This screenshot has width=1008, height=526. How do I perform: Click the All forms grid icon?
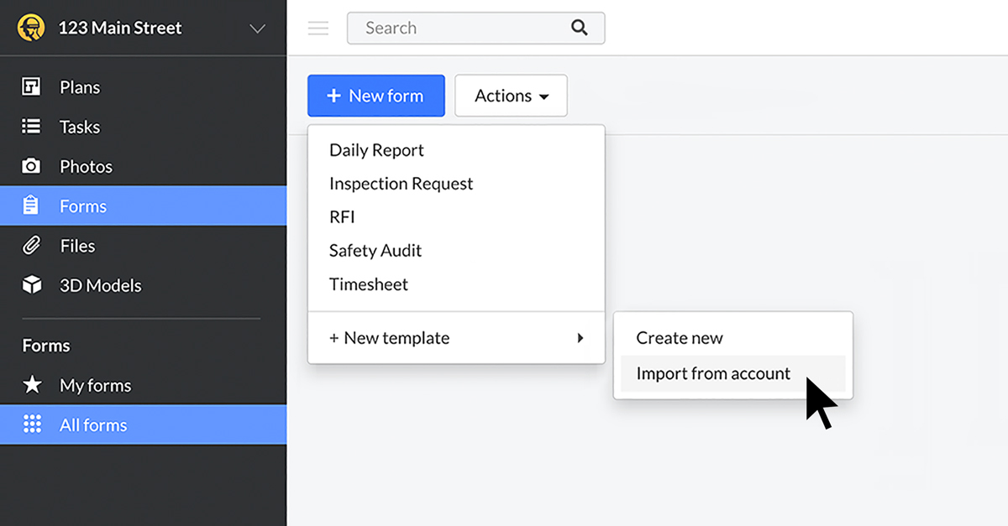coord(32,424)
